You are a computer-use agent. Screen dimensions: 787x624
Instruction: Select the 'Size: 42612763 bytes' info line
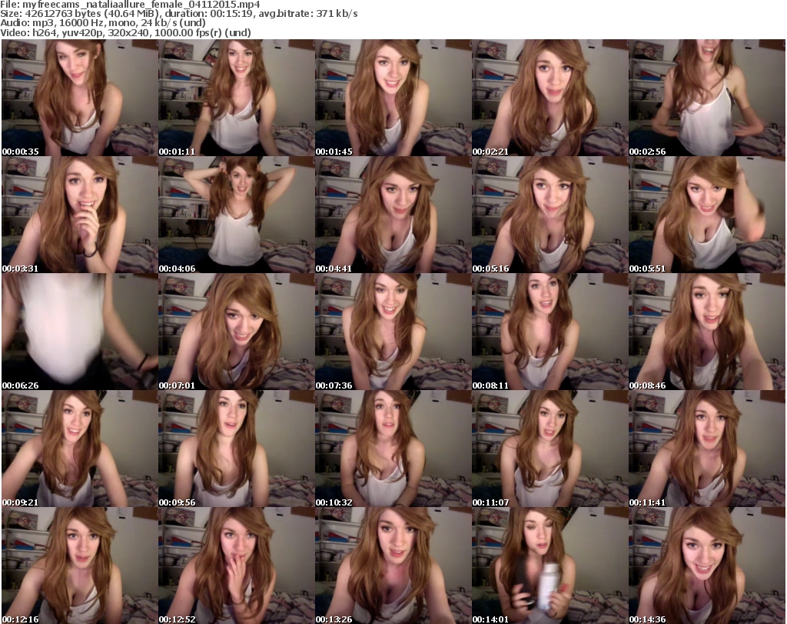click(178, 14)
